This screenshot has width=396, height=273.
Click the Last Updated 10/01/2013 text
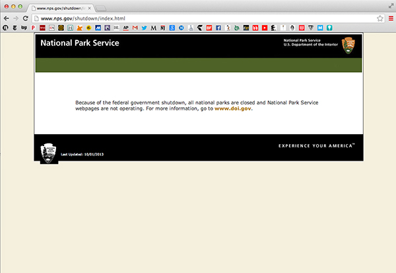tap(82, 154)
